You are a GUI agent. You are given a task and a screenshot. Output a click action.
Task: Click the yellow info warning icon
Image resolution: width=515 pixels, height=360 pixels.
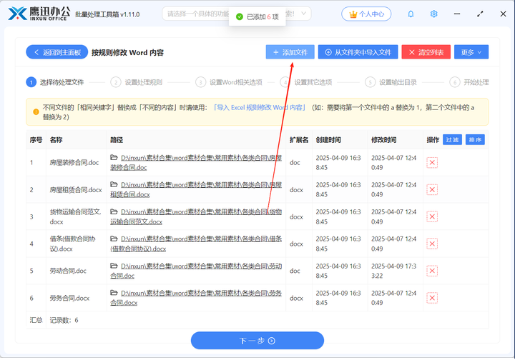point(36,112)
